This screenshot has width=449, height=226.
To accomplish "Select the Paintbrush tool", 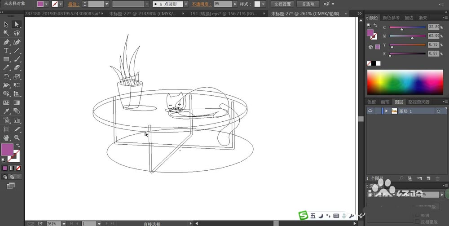I will coord(17,59).
